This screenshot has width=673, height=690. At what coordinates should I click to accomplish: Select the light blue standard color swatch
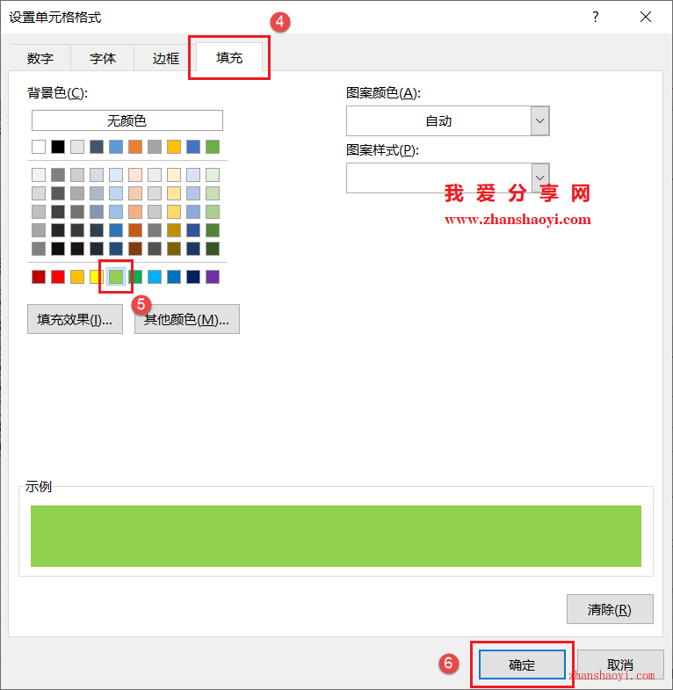point(155,277)
